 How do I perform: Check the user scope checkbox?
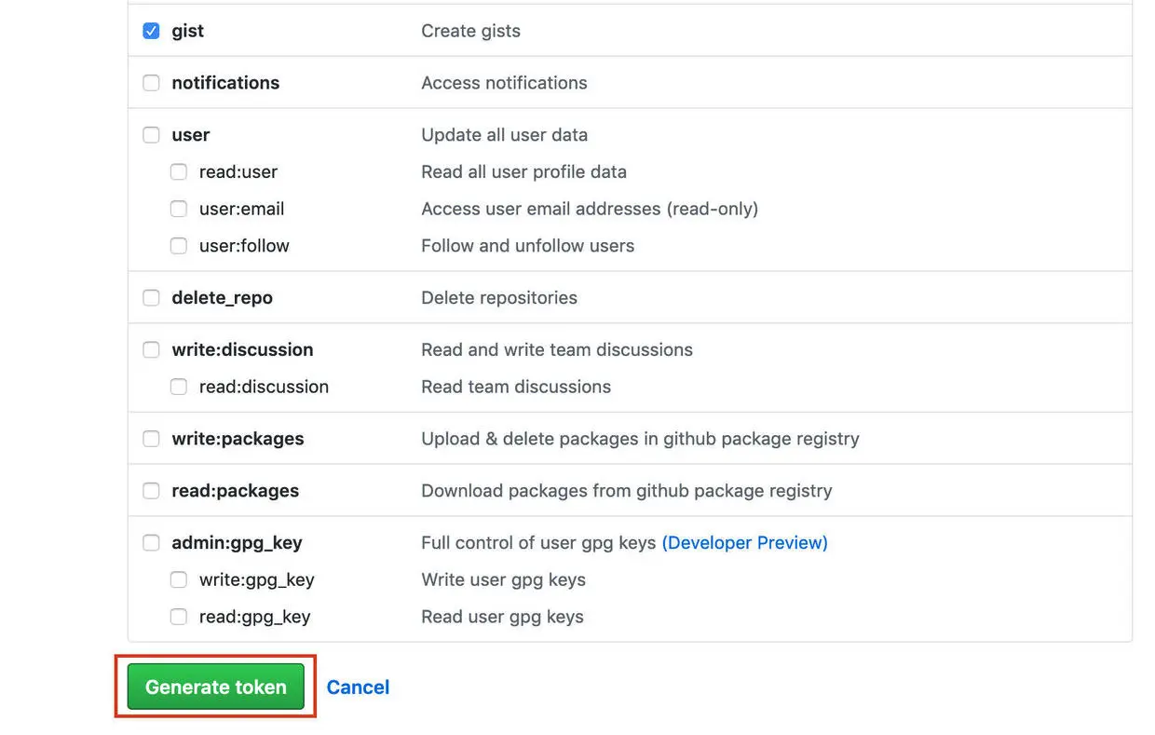(151, 135)
